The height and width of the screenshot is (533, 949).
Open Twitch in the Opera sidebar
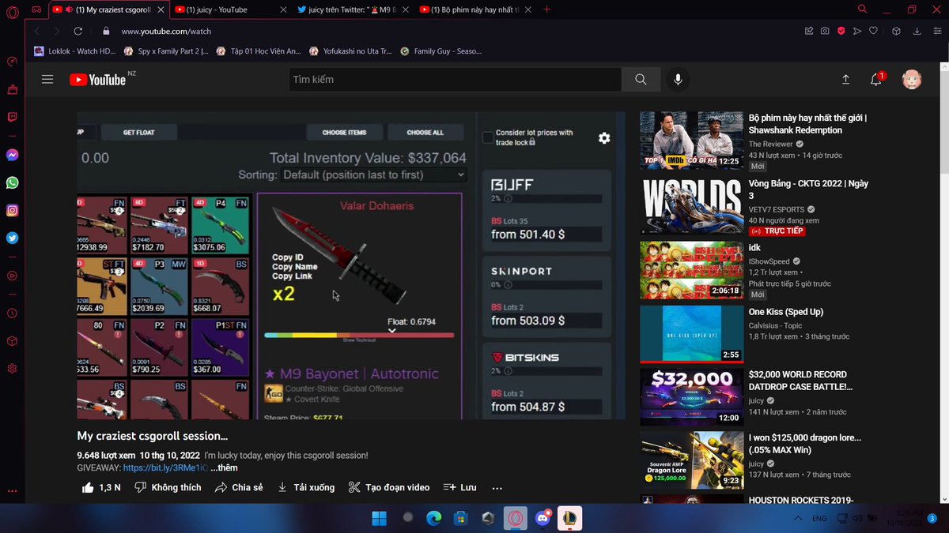[x=12, y=116]
